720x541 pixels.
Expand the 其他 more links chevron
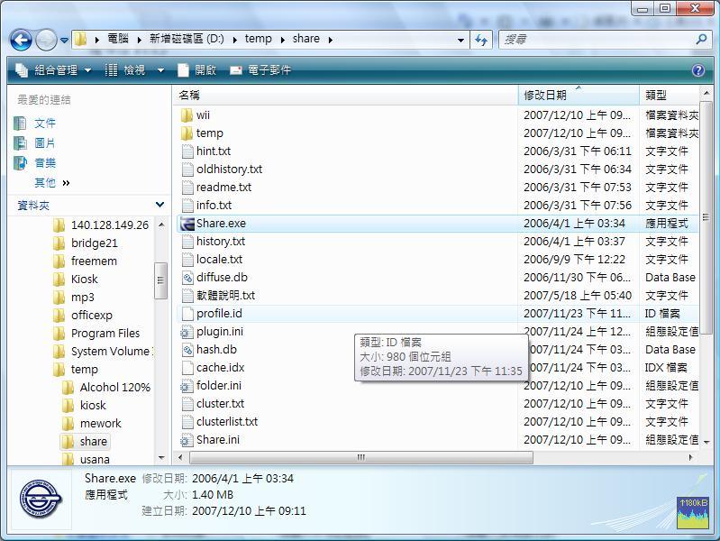(66, 183)
